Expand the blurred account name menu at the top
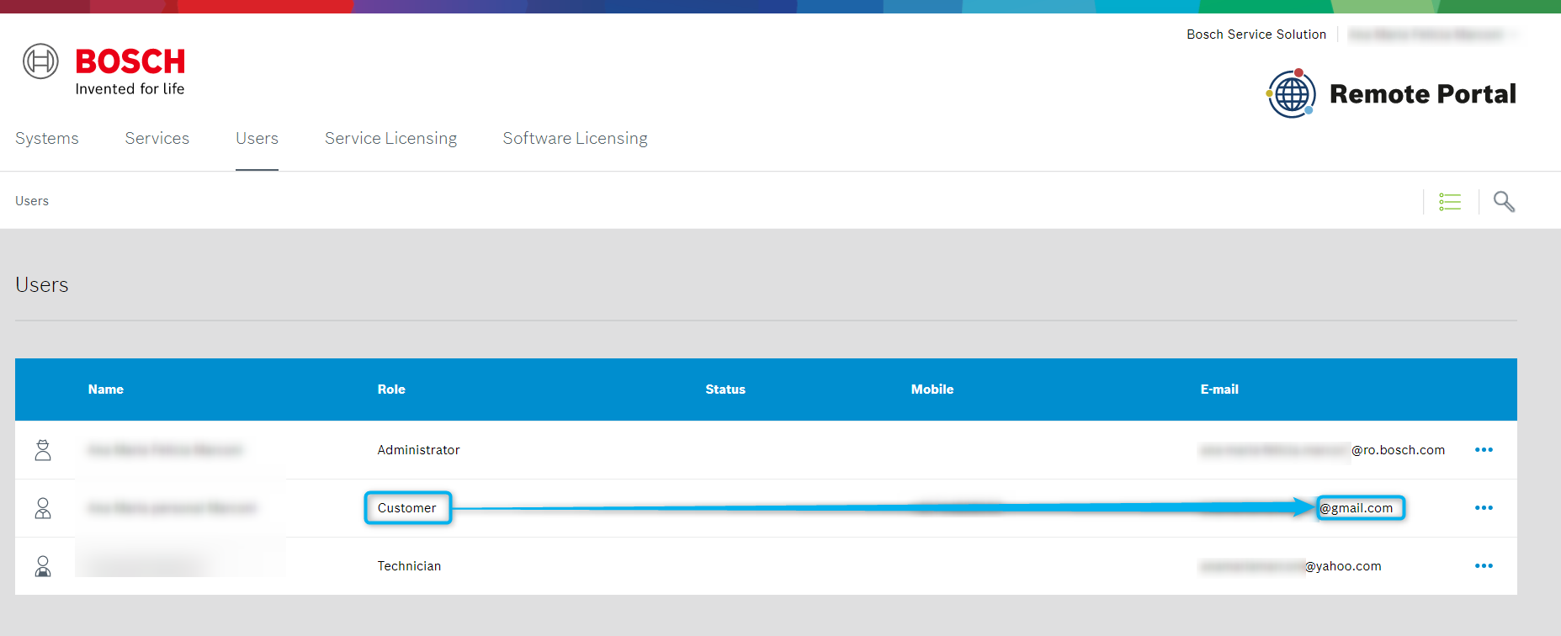 point(1432,34)
